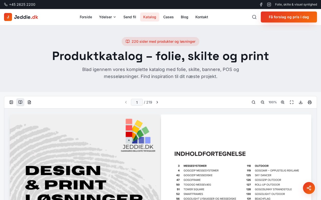Switch to single page view mode

point(29,102)
